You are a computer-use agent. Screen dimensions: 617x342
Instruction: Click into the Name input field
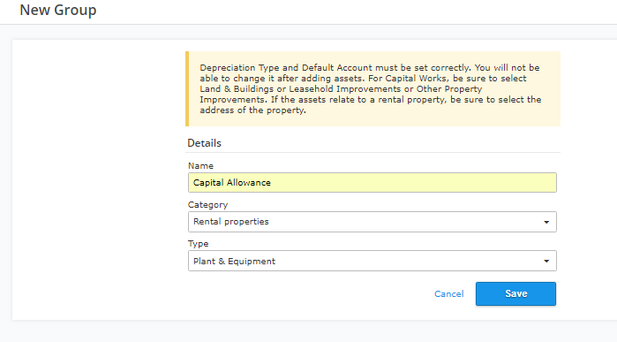coord(372,182)
